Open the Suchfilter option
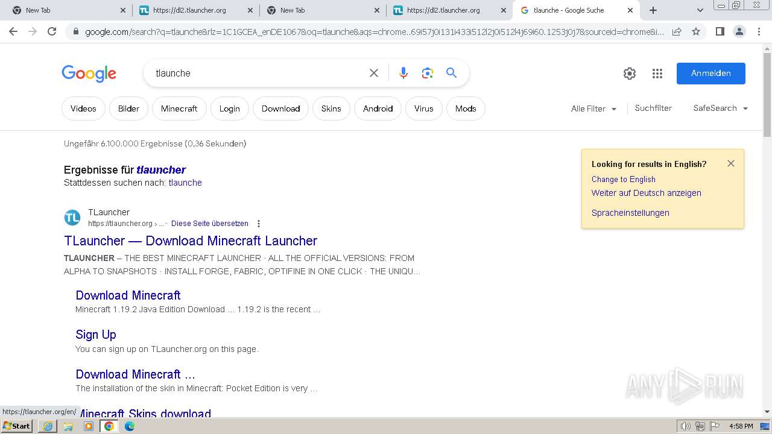772x434 pixels. coord(653,108)
